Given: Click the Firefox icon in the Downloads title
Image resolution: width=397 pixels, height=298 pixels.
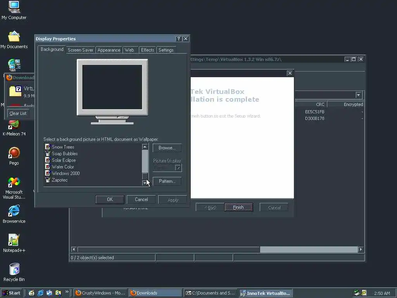Looking at the screenshot, I should [9, 78].
